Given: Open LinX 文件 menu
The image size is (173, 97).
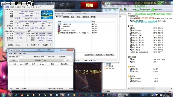Looking at the screenshot, I should pos(10,53).
